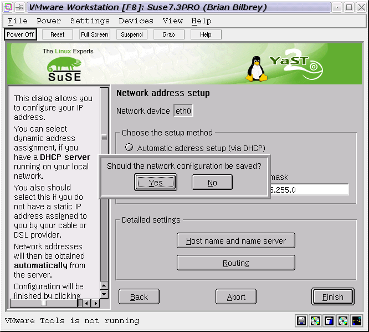Suspend the virtual machine from toolbar
This screenshot has height=332, width=369.
tap(131, 34)
